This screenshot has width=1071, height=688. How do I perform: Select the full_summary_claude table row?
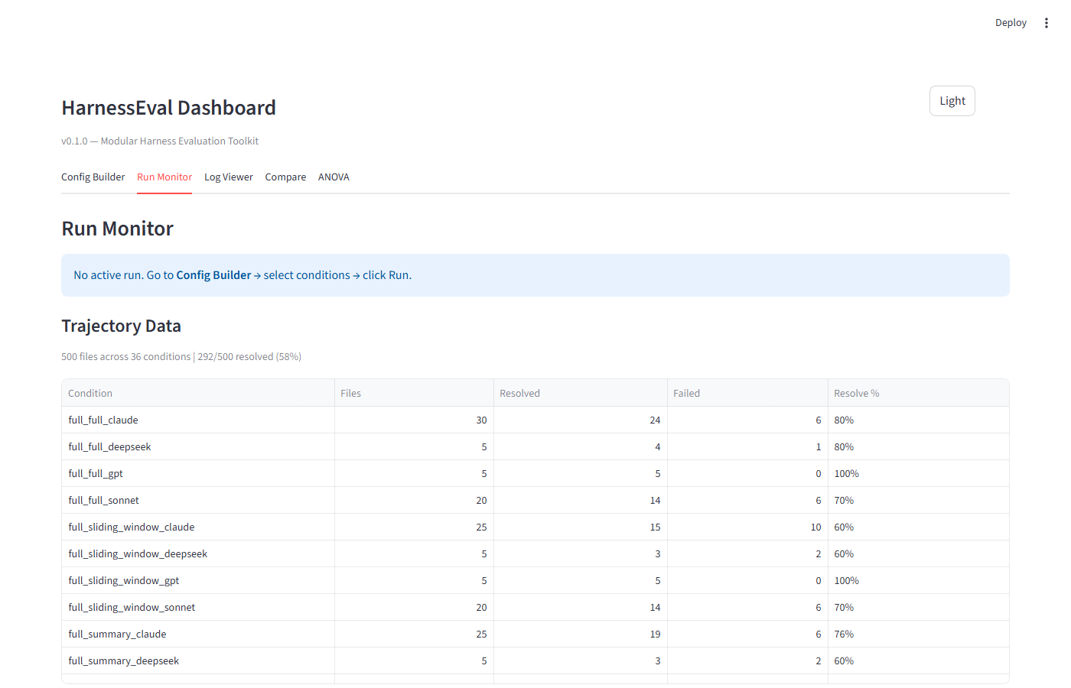click(117, 634)
